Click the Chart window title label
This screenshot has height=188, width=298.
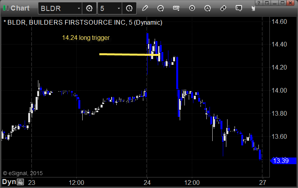[x=20, y=8]
